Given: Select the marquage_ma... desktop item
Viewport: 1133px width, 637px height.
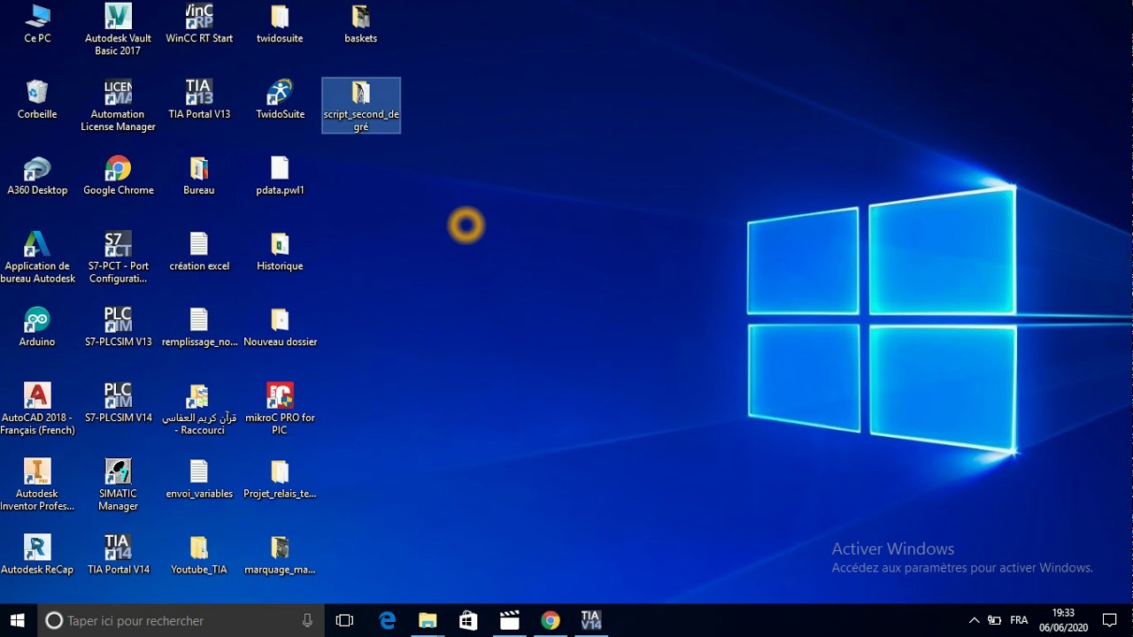Looking at the screenshot, I should coord(280,556).
